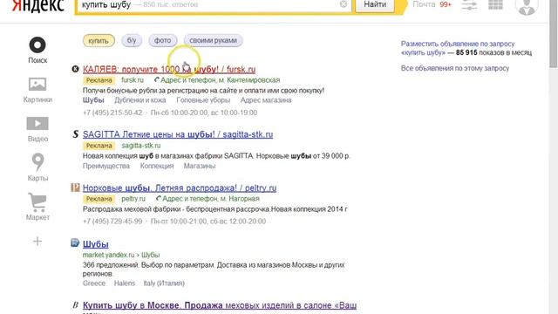Open Головные уборы sitelink
558x314 pixels.
click(x=203, y=100)
